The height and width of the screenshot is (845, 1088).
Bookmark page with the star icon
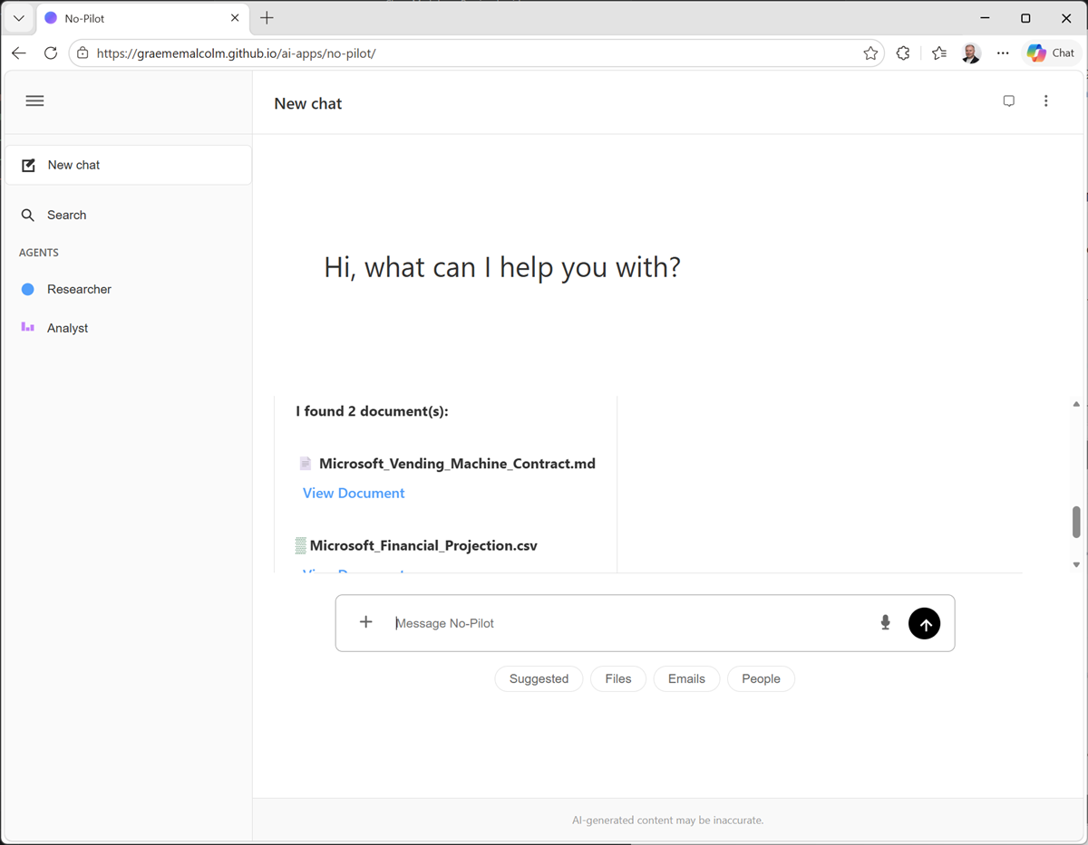point(870,53)
